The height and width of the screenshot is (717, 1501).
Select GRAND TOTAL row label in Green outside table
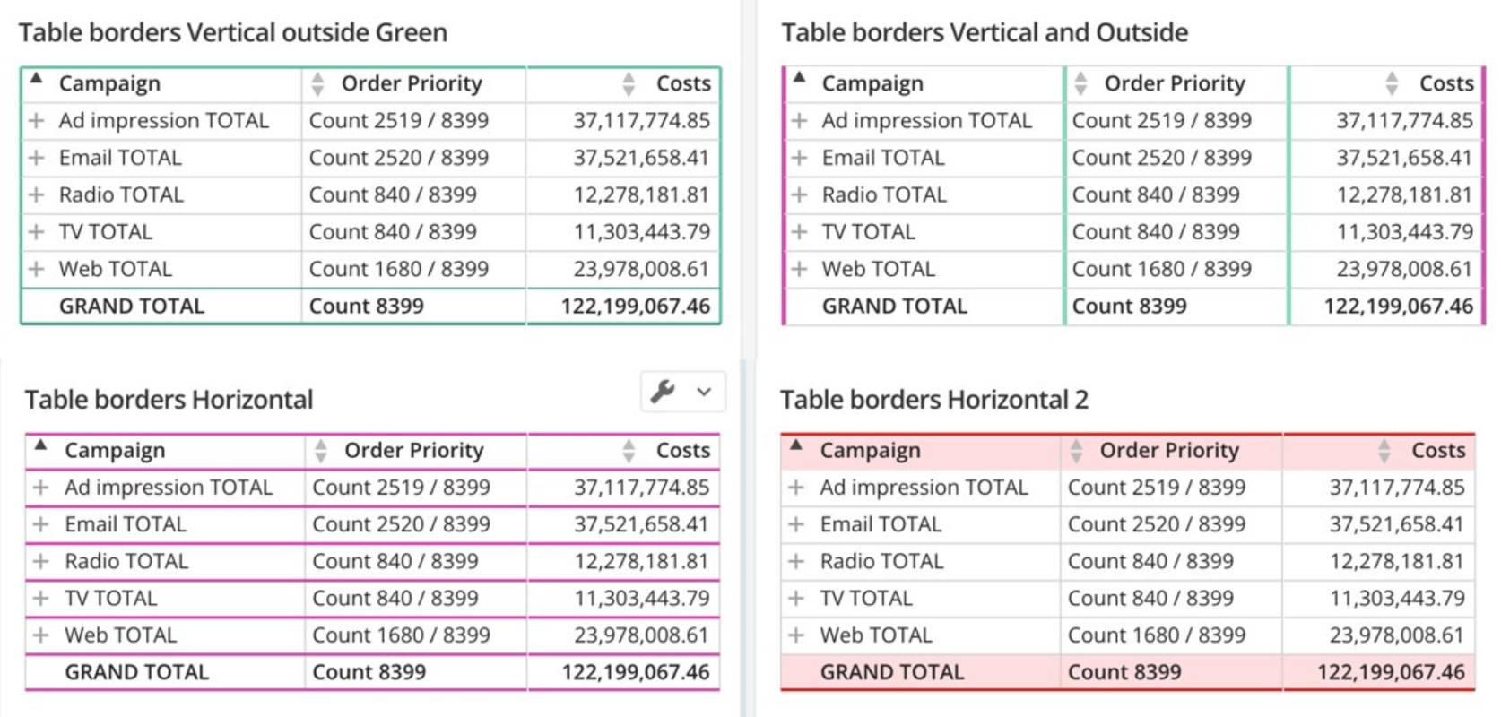click(x=132, y=307)
